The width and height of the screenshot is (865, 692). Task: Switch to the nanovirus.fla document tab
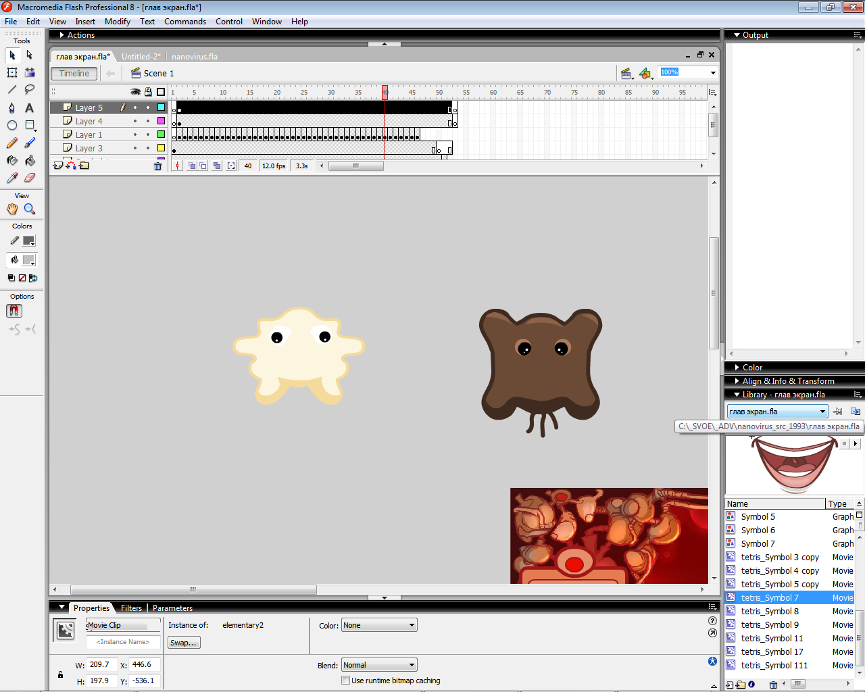(195, 57)
